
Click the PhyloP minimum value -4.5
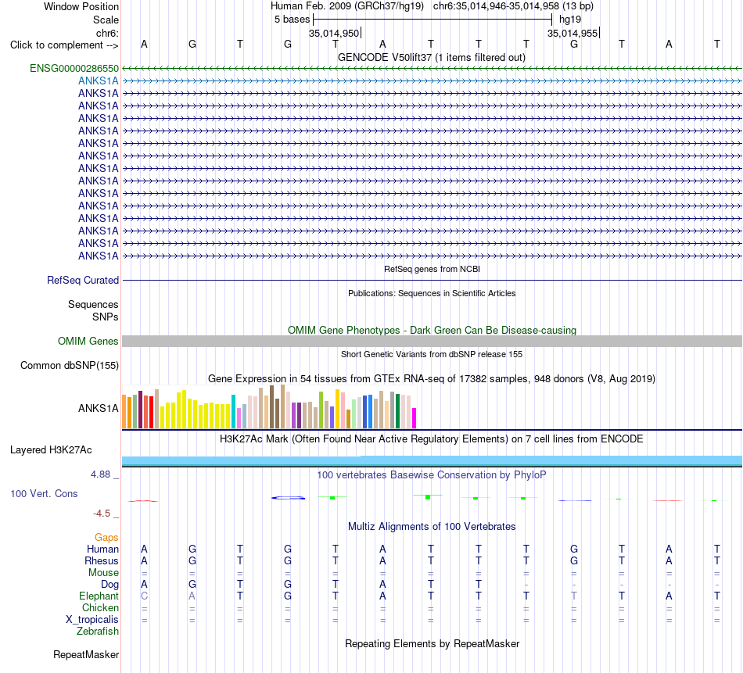pyautogui.click(x=102, y=514)
